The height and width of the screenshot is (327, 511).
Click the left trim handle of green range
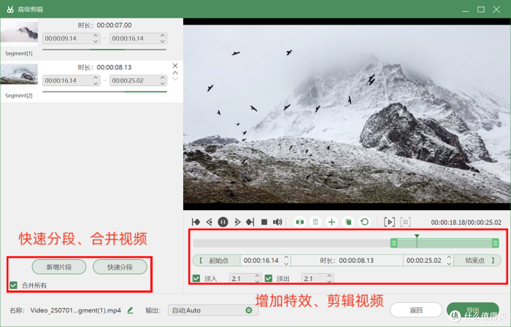394,243
